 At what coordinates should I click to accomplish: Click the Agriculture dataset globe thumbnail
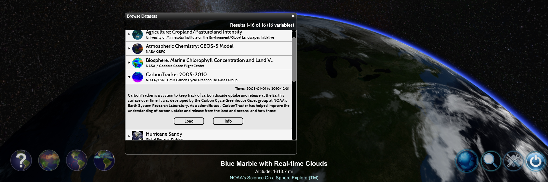(x=138, y=35)
